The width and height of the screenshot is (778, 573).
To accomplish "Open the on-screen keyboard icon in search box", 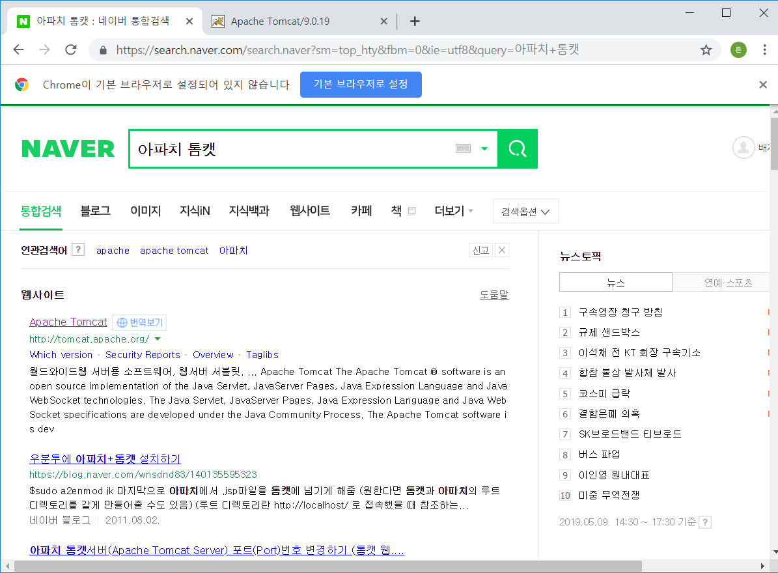I will tap(463, 148).
